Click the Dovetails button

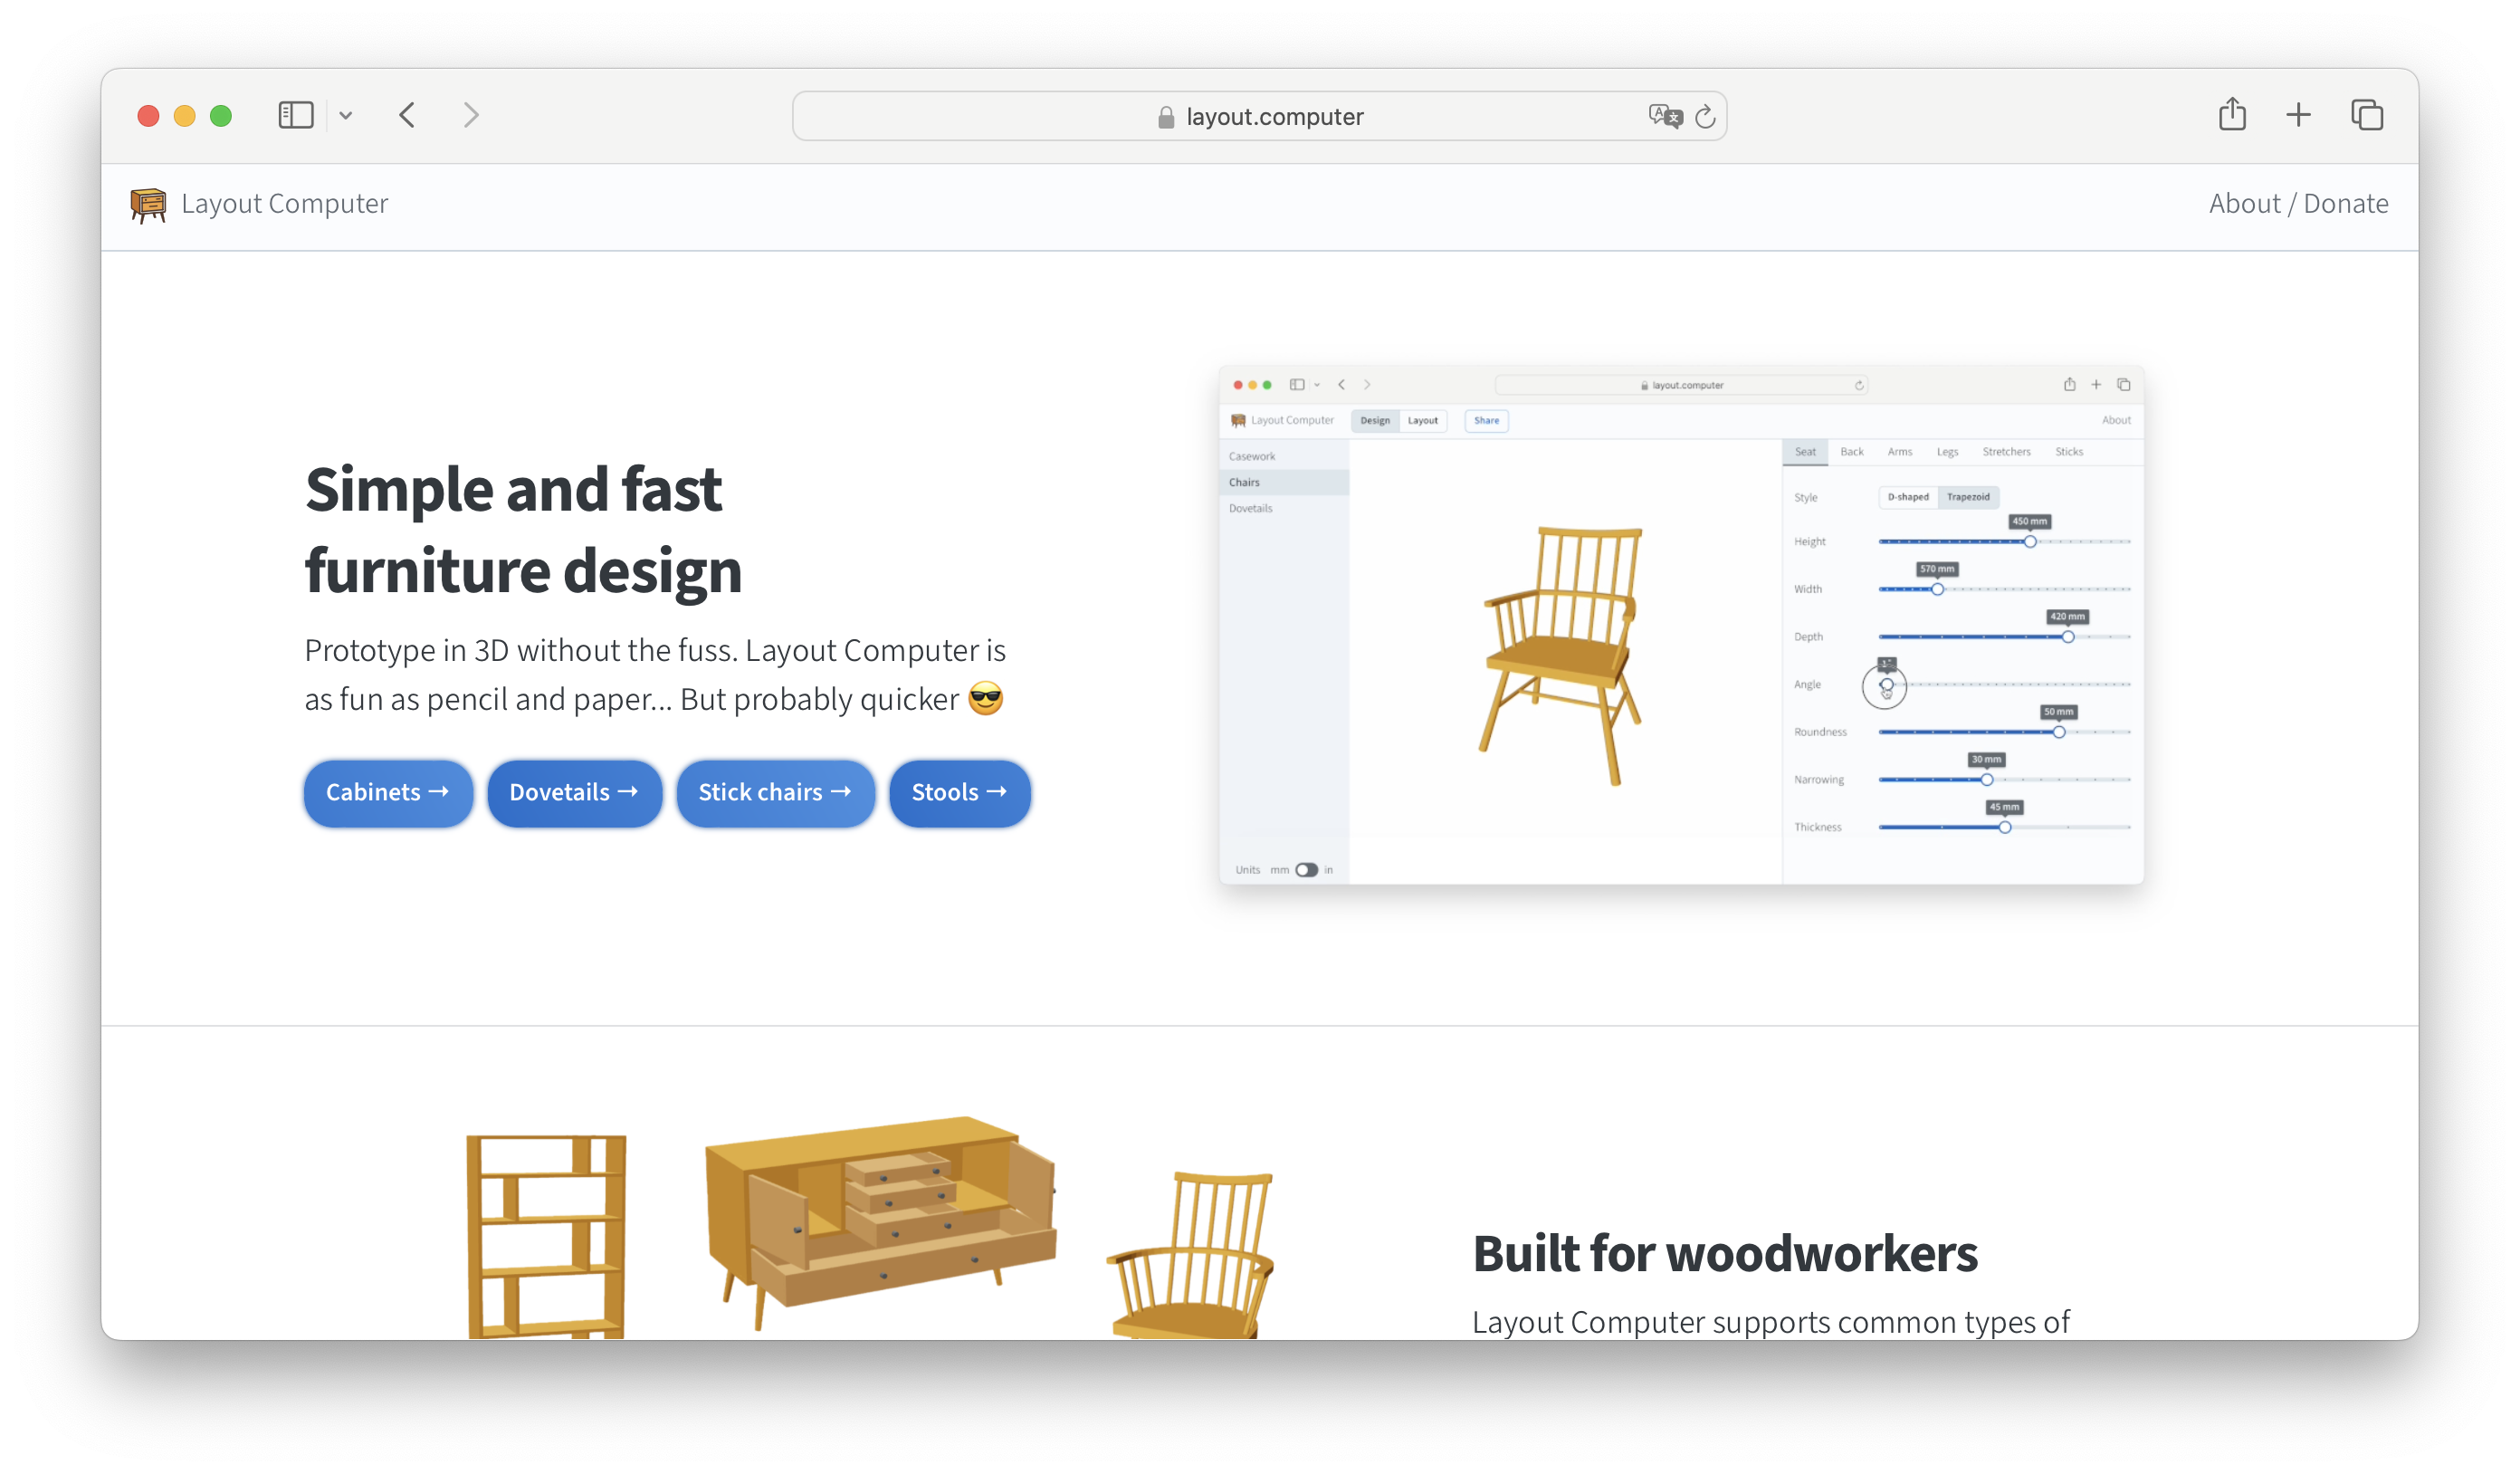pos(574,792)
